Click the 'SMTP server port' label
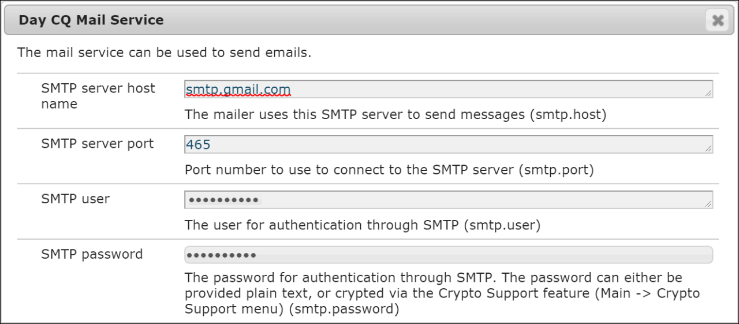739x324 pixels. click(x=97, y=143)
